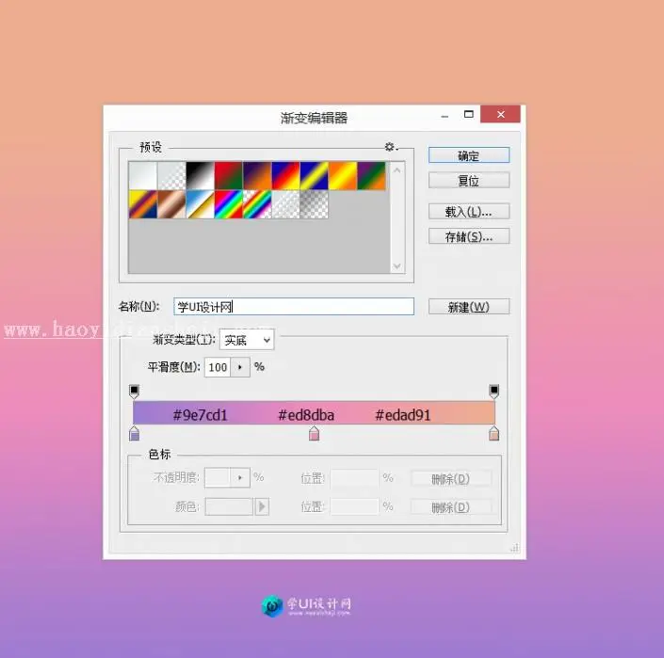Select the orange-yellow-orange gradient preset
Viewport: 664px width, 658px height.
pos(343,176)
